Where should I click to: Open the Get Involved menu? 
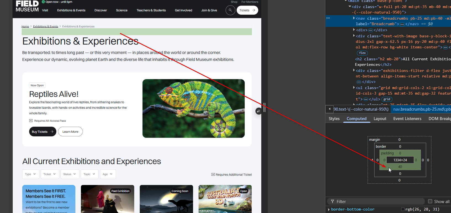[x=183, y=11]
